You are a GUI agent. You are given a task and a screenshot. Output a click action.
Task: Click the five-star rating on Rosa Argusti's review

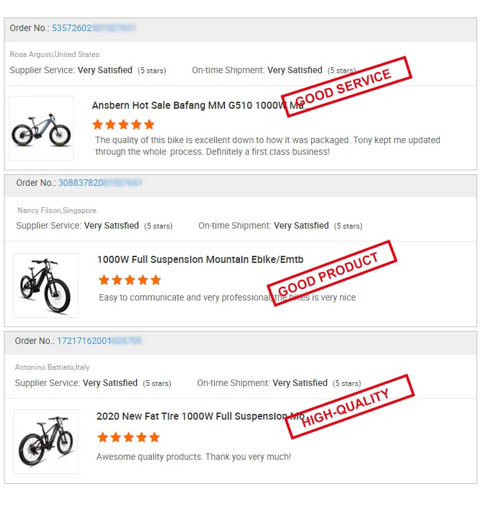point(124,124)
